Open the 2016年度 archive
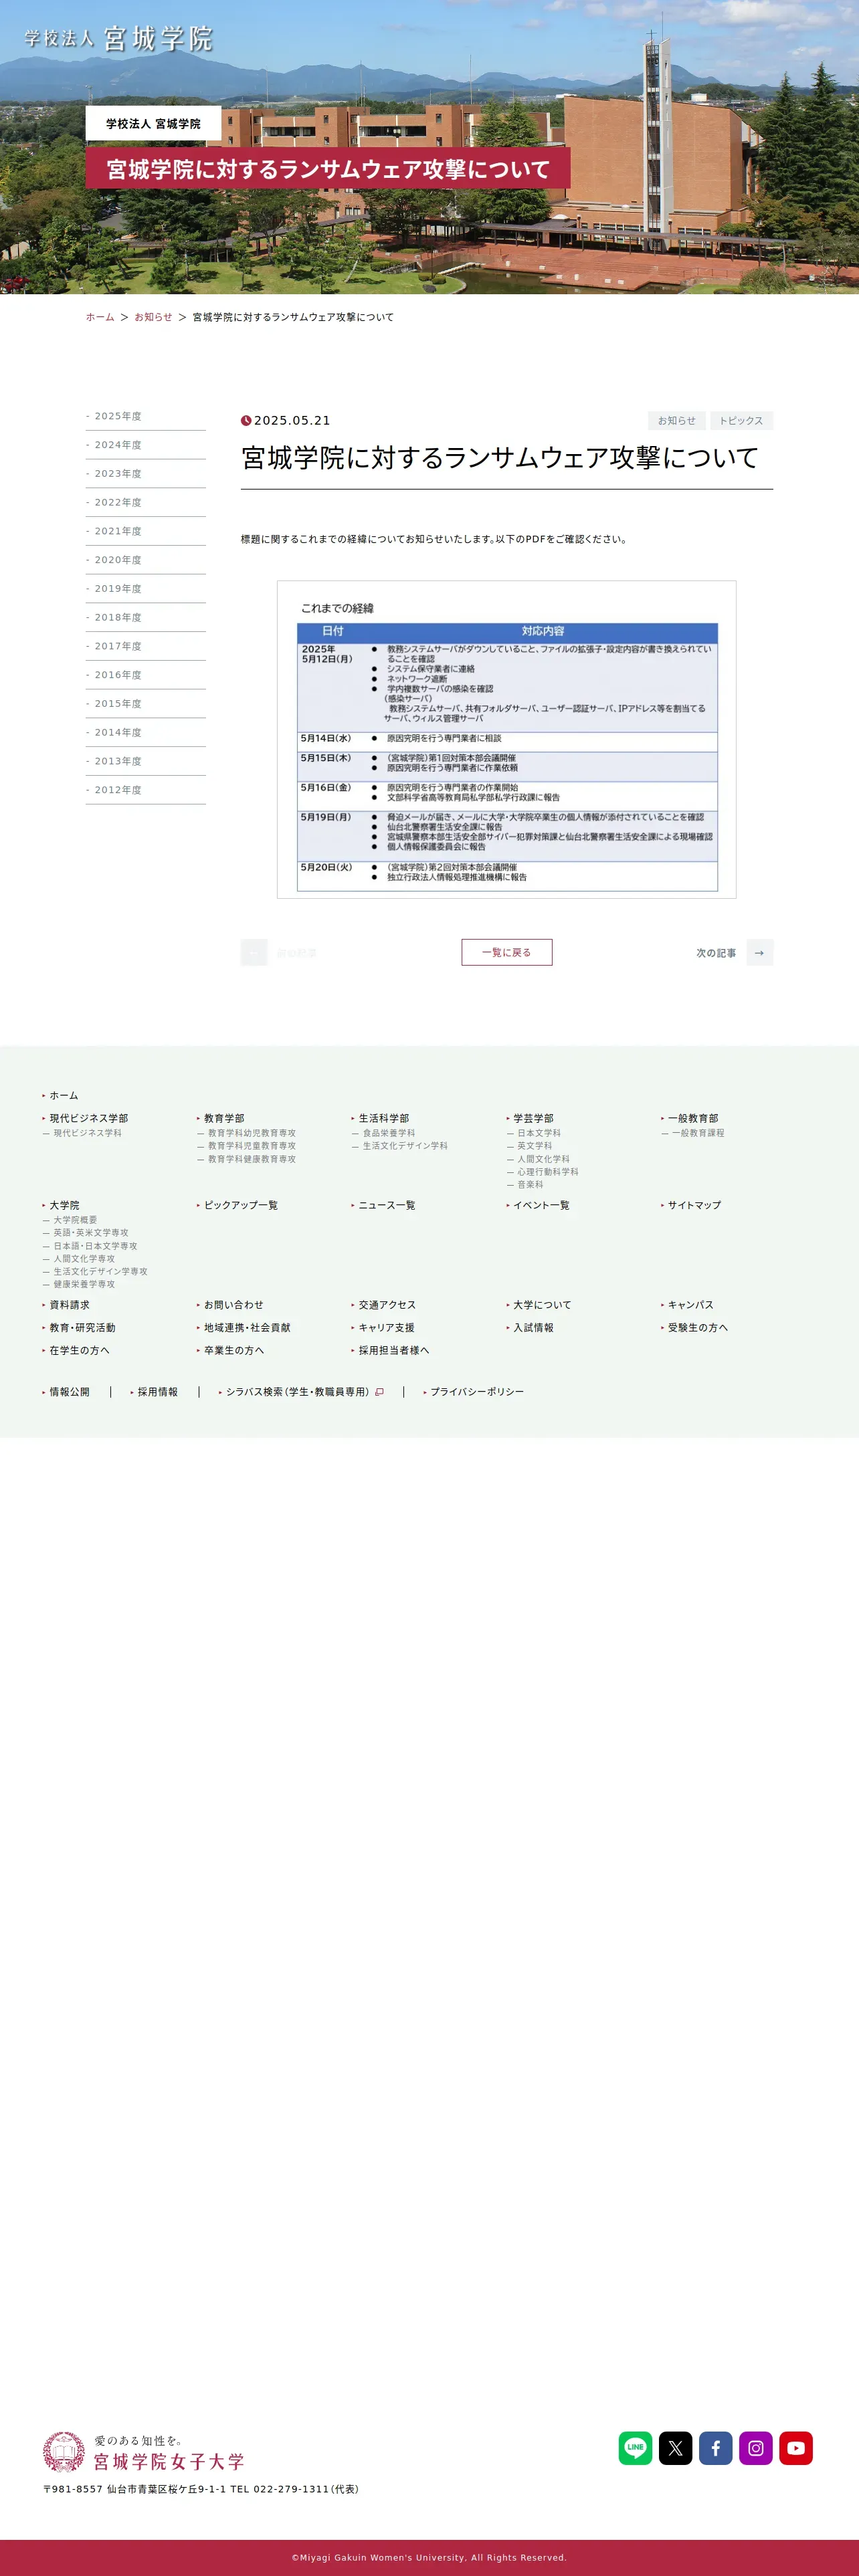The width and height of the screenshot is (859, 2576). 146,675
